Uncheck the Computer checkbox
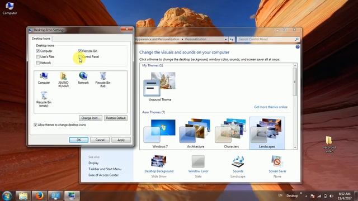Image resolution: width=358 pixels, height=201 pixels. pyautogui.click(x=38, y=51)
